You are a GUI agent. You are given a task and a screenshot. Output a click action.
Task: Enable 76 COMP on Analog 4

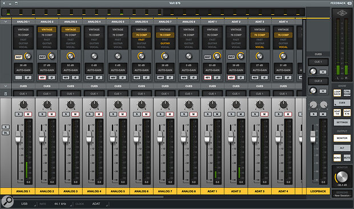click(94, 35)
